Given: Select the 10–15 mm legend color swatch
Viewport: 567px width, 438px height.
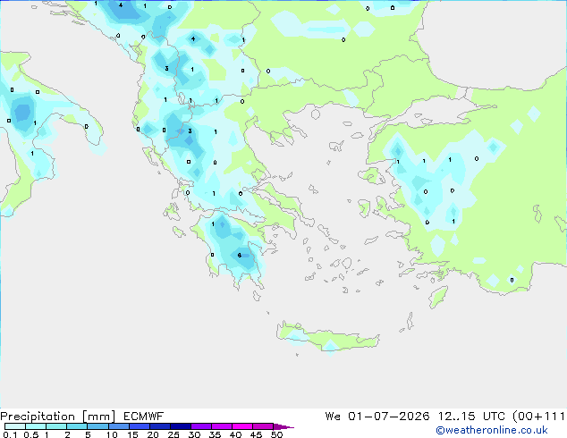Looking at the screenshot, I should click(x=119, y=426).
